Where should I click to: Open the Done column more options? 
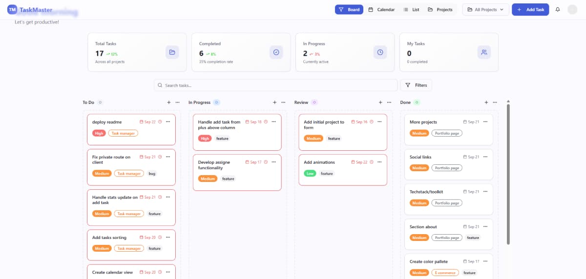(495, 102)
